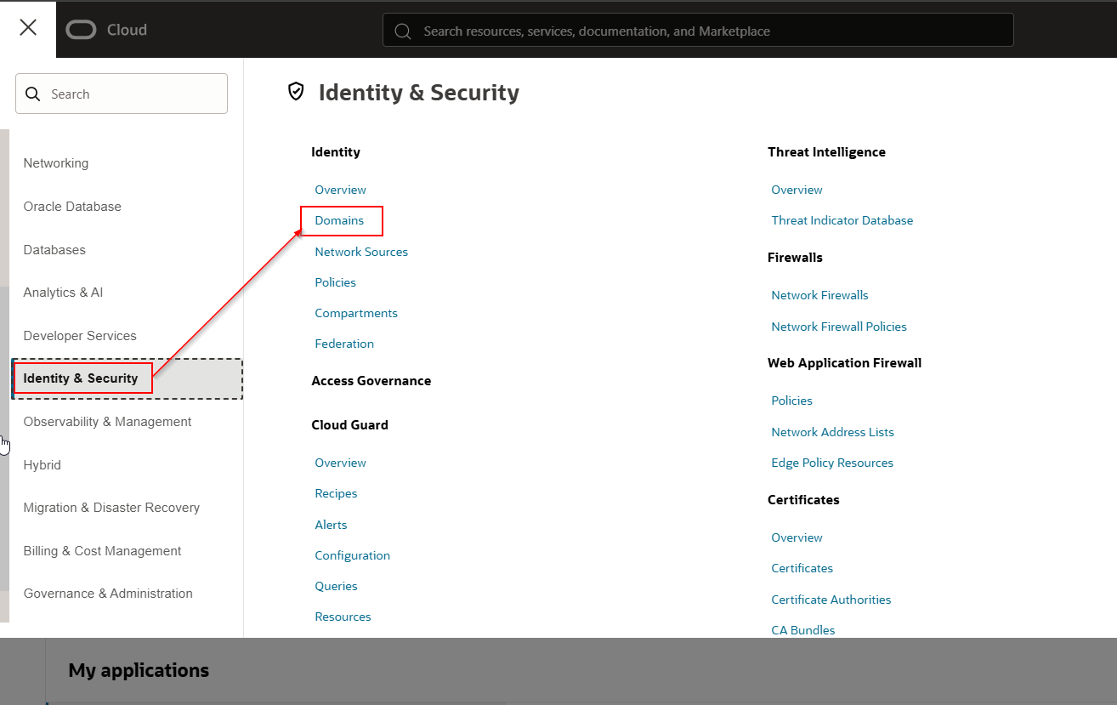Open the Oracle Database category
The height and width of the screenshot is (705, 1117).
(x=72, y=207)
